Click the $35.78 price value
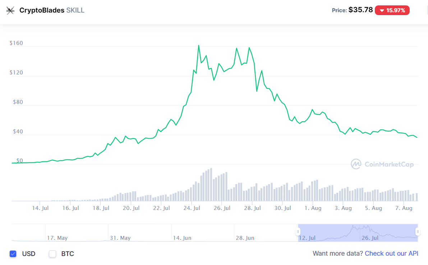 (x=360, y=10)
